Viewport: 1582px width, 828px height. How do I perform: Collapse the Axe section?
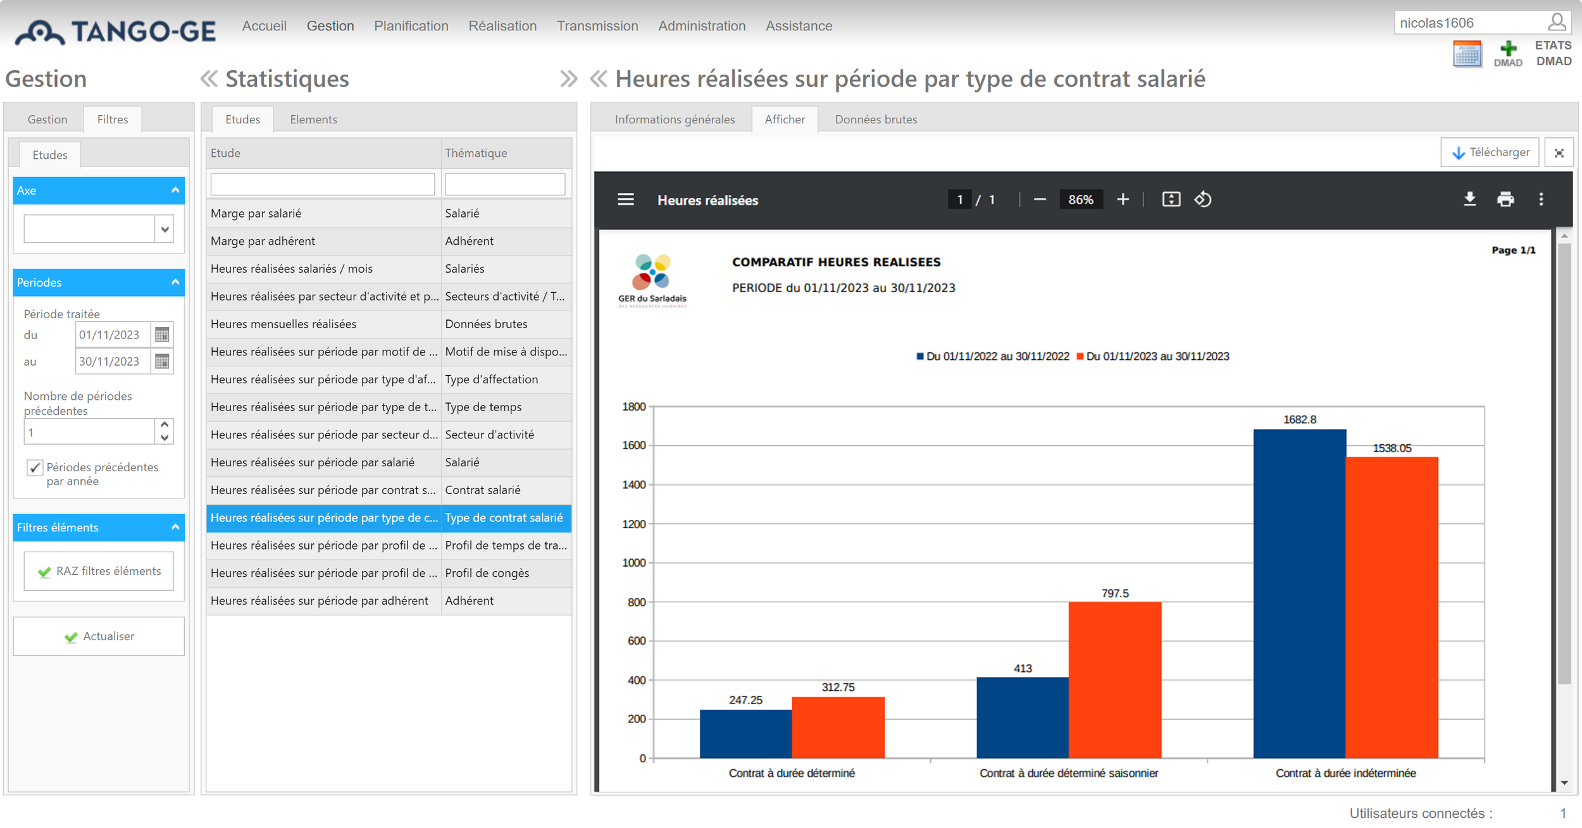click(175, 190)
